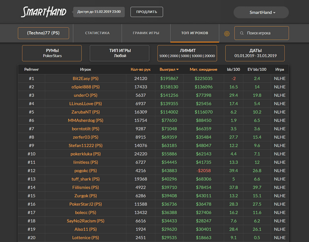Screen dimensions: 309x242
Task: Click hand count 1924
Action: (140, 229)
